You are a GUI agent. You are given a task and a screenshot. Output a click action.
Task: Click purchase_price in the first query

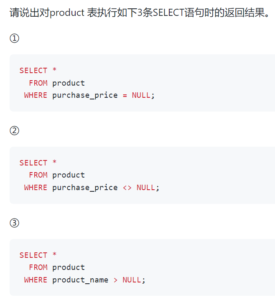click(x=85, y=95)
